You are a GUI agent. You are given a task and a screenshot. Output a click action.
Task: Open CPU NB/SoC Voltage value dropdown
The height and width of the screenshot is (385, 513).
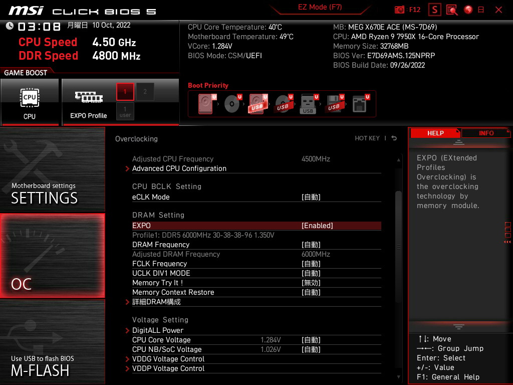pyautogui.click(x=311, y=349)
